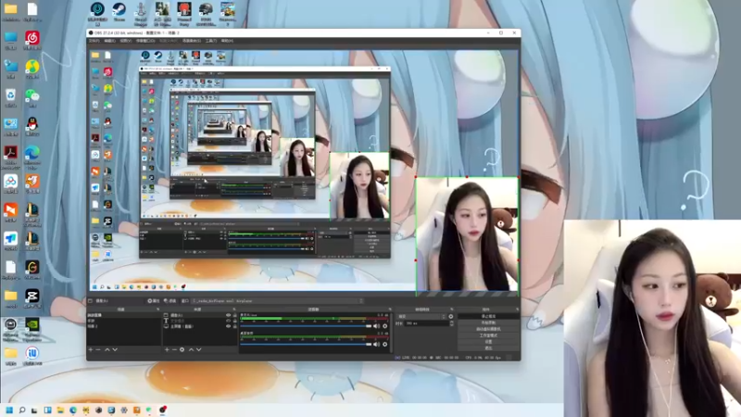Move the selected scene down
741x417 pixels.
(115, 350)
